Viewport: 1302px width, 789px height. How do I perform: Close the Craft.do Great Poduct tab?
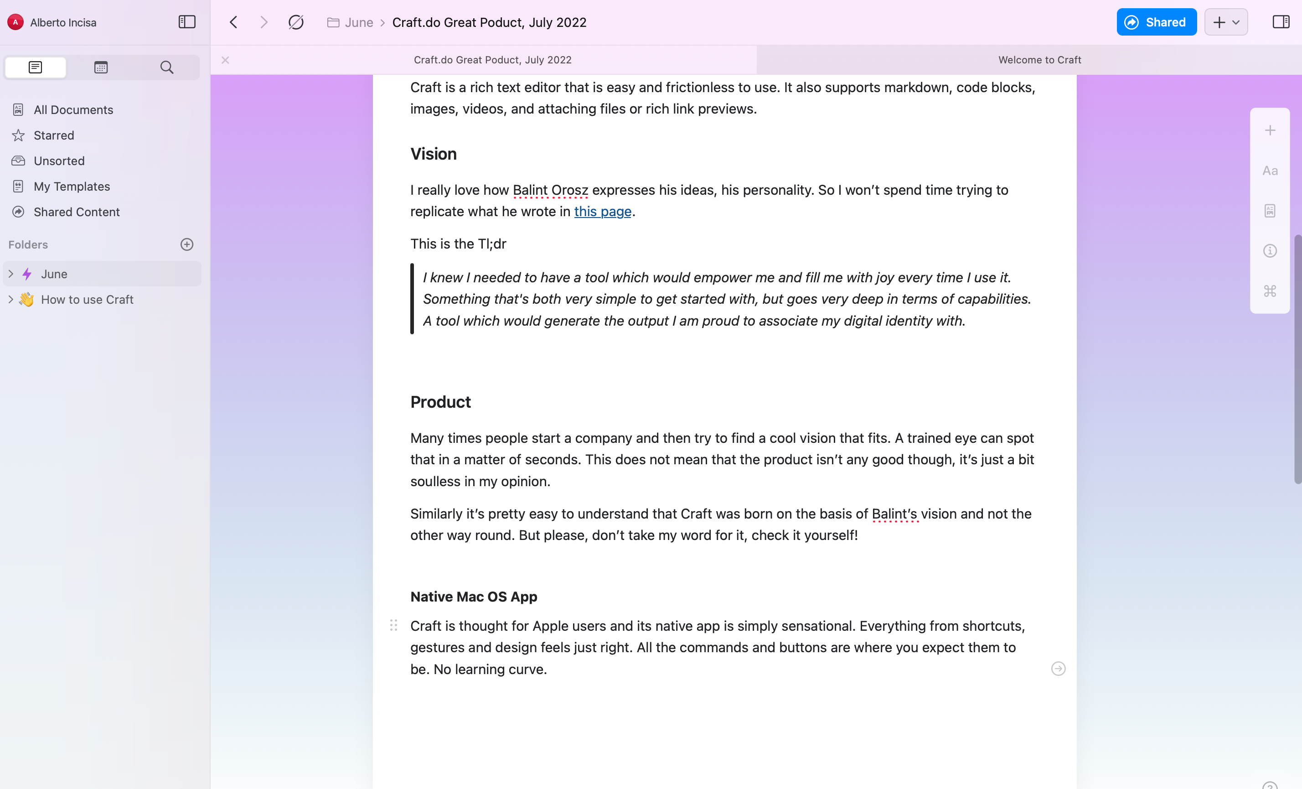pyautogui.click(x=225, y=60)
